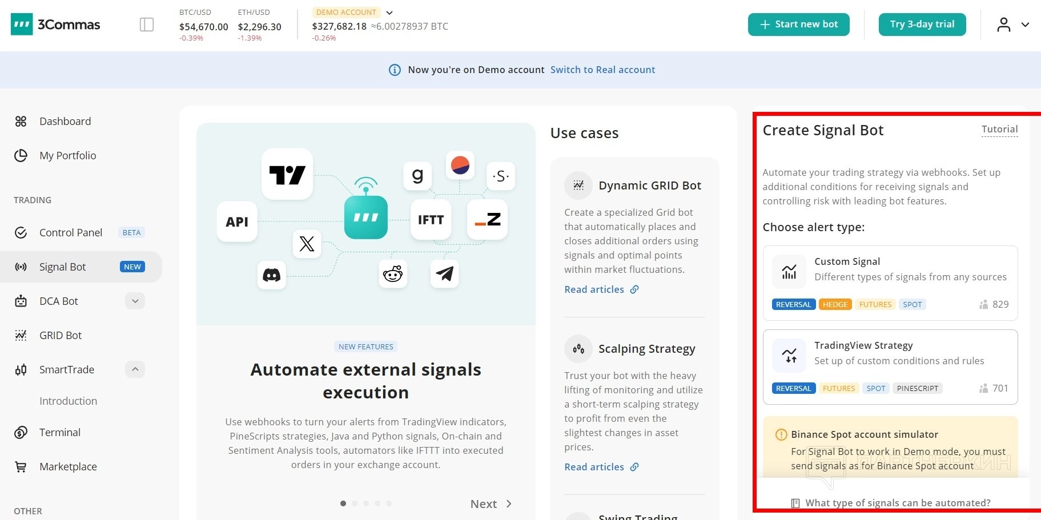Image resolution: width=1041 pixels, height=520 pixels.
Task: Click the Binance Spot account simulator warning icon
Action: click(781, 434)
